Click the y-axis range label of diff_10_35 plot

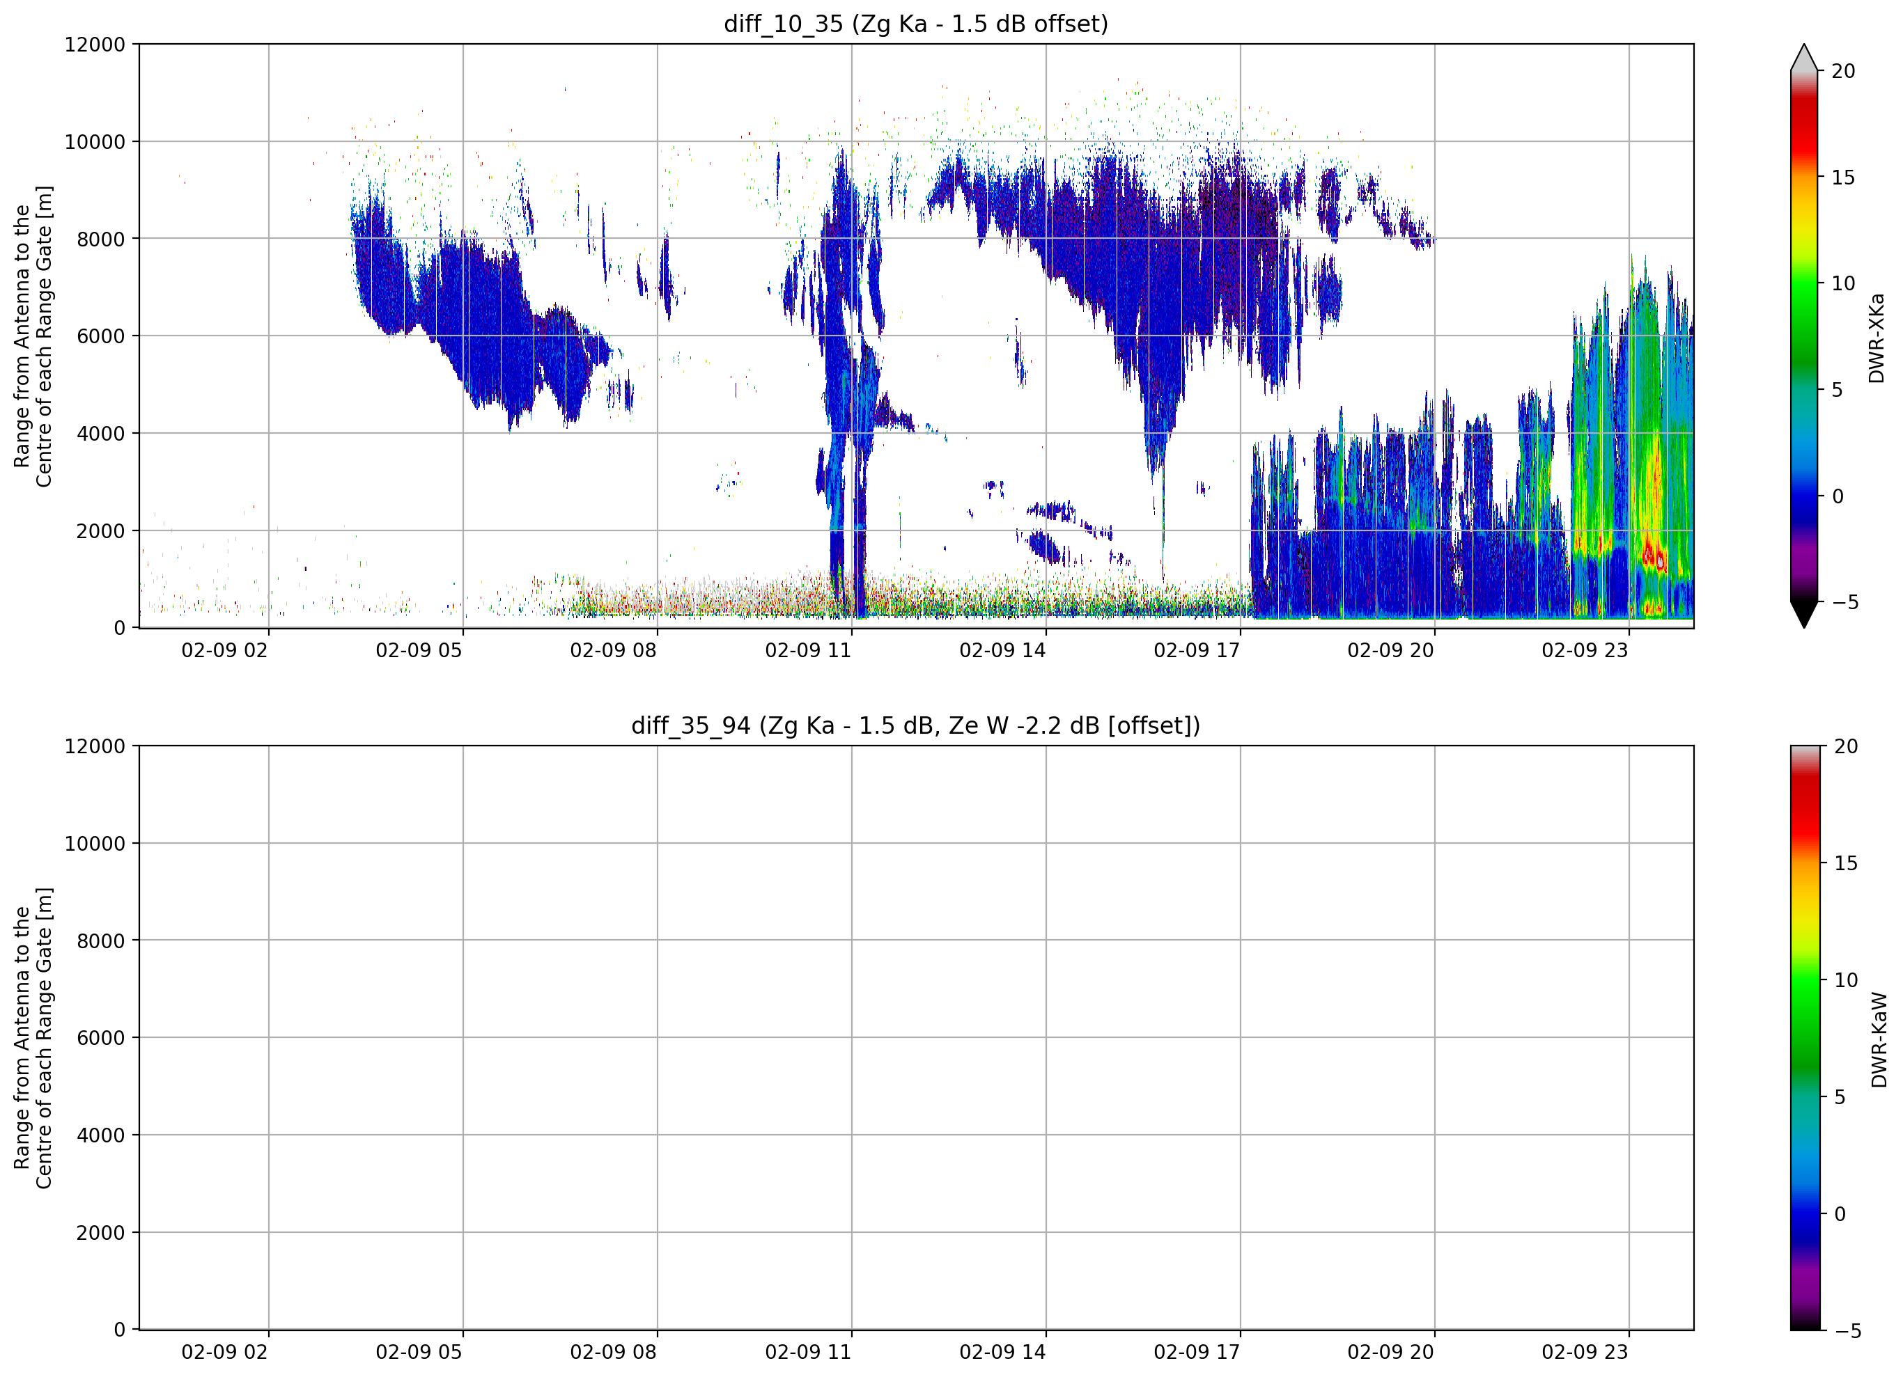coord(33,336)
